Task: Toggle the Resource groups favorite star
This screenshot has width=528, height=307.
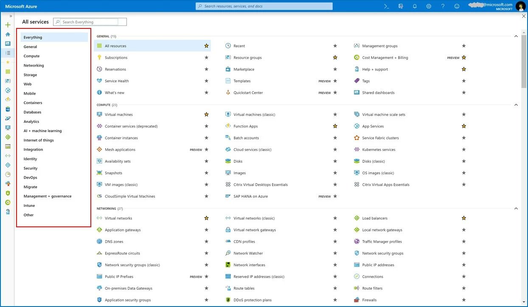Action: [x=335, y=57]
